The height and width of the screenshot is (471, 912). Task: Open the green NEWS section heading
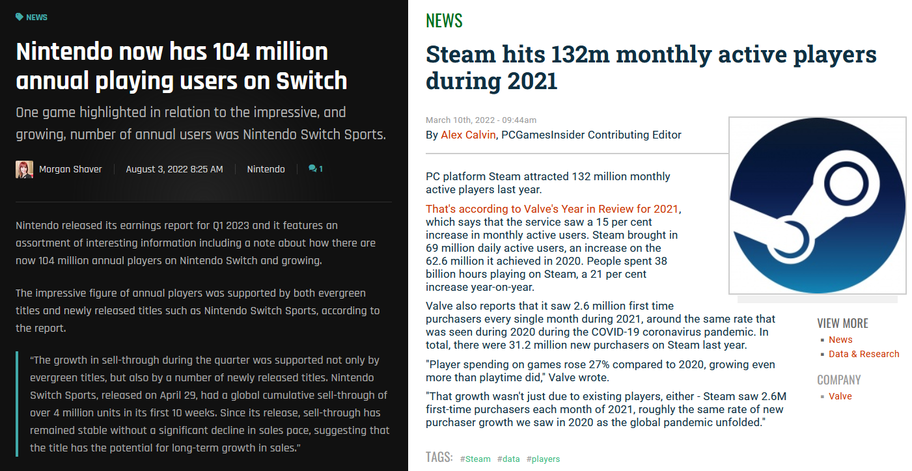(x=444, y=21)
